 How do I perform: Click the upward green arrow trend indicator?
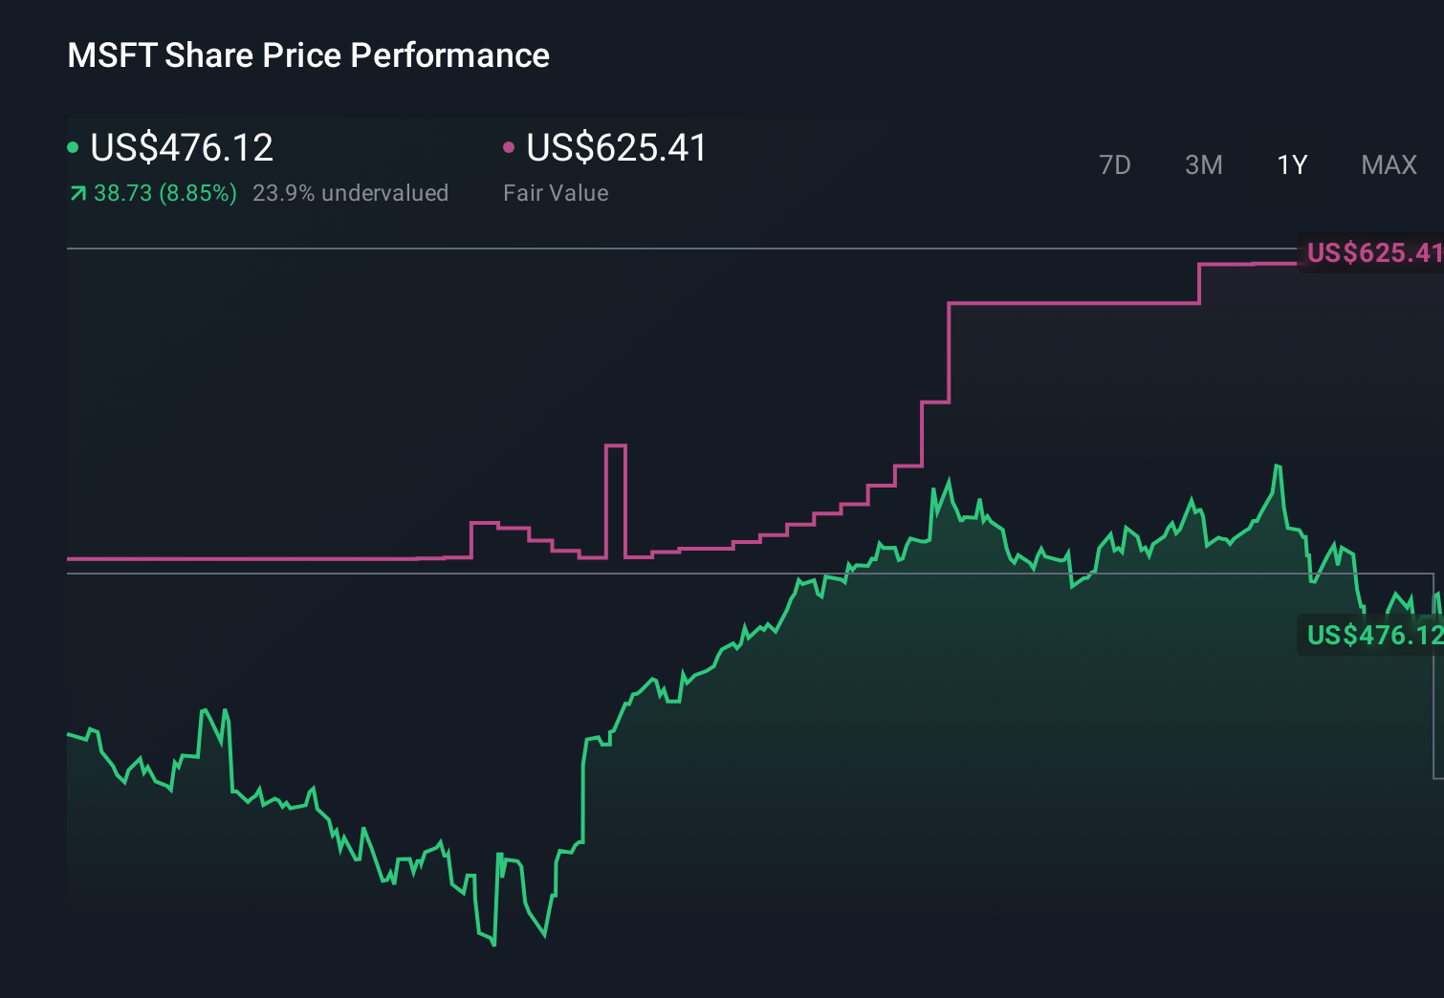tap(77, 192)
